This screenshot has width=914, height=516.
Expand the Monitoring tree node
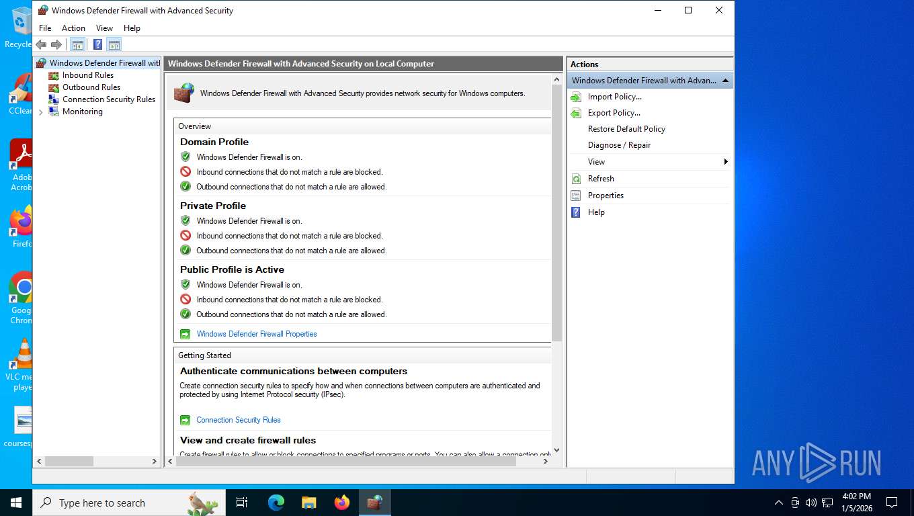point(41,112)
